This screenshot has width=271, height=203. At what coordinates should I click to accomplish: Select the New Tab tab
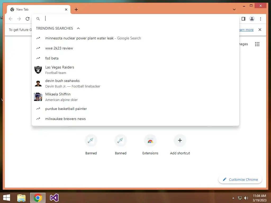[39, 10]
